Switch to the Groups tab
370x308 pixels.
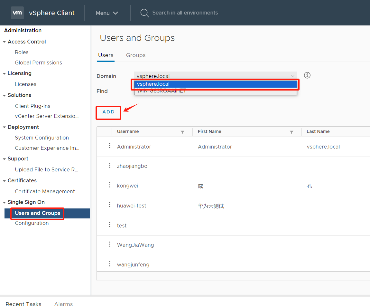click(x=136, y=55)
